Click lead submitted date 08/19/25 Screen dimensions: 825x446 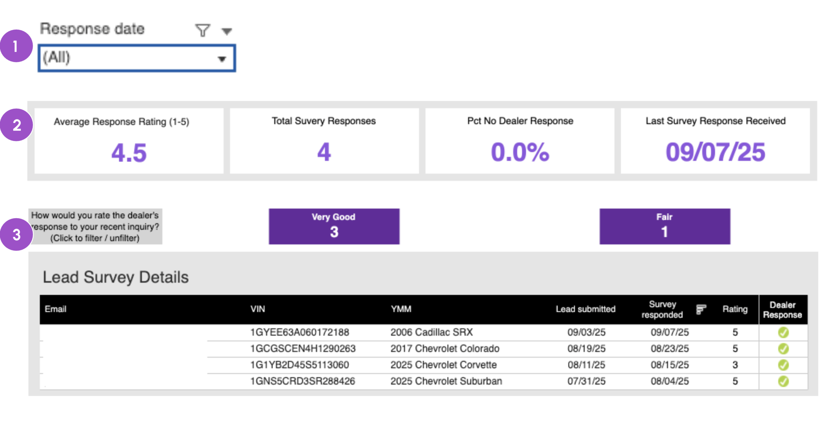(586, 349)
